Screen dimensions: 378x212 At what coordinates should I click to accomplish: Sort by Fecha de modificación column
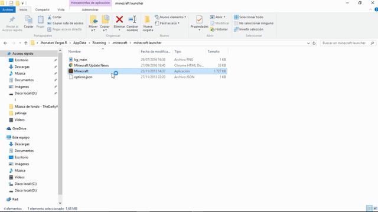155,51
